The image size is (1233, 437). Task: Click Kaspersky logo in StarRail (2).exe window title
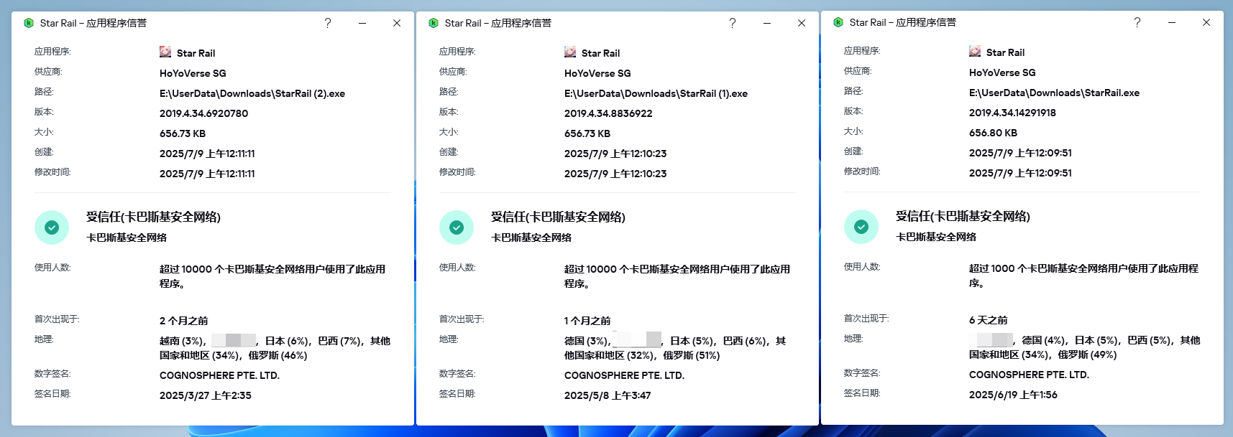29,23
